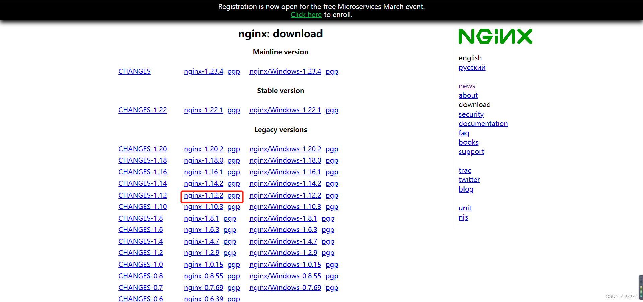Open the faq page
643x302 pixels.
tap(463, 133)
